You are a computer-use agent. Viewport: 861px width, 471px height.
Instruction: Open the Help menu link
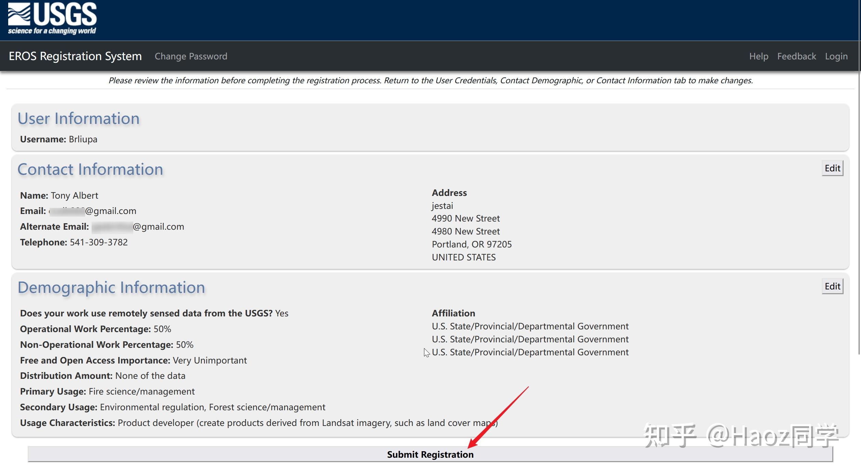pyautogui.click(x=758, y=56)
